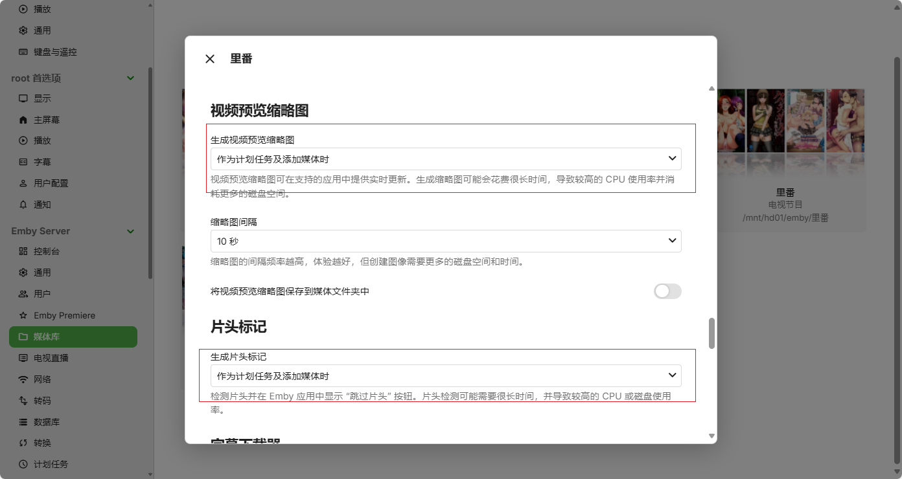Viewport: 902px width, 479px height.
Task: Open the 缩略图间隔 dropdown showing 10 秒
Action: click(x=446, y=241)
